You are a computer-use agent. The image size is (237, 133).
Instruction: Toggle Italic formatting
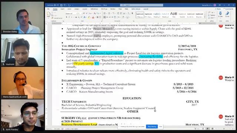pos(69,17)
